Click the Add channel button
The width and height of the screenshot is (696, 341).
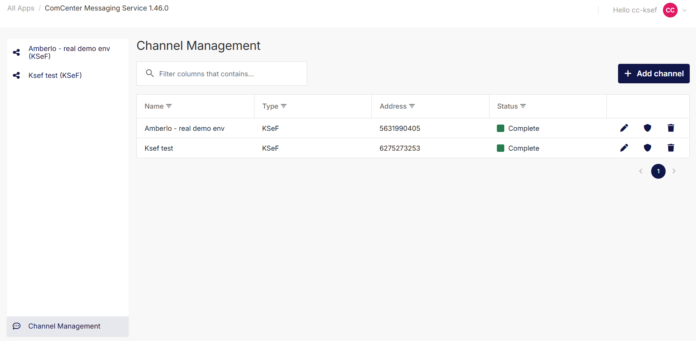click(x=654, y=74)
